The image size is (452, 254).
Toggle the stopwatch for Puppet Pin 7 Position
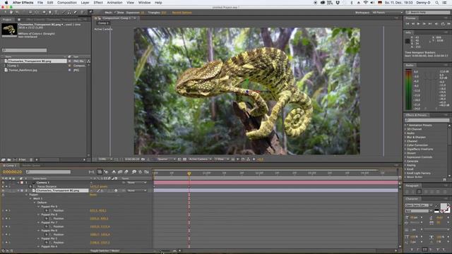coord(47,226)
